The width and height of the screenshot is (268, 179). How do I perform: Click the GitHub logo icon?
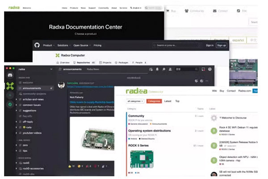(37, 45)
